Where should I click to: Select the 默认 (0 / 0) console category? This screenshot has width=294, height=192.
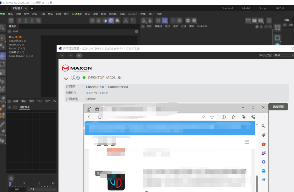tap(15, 37)
